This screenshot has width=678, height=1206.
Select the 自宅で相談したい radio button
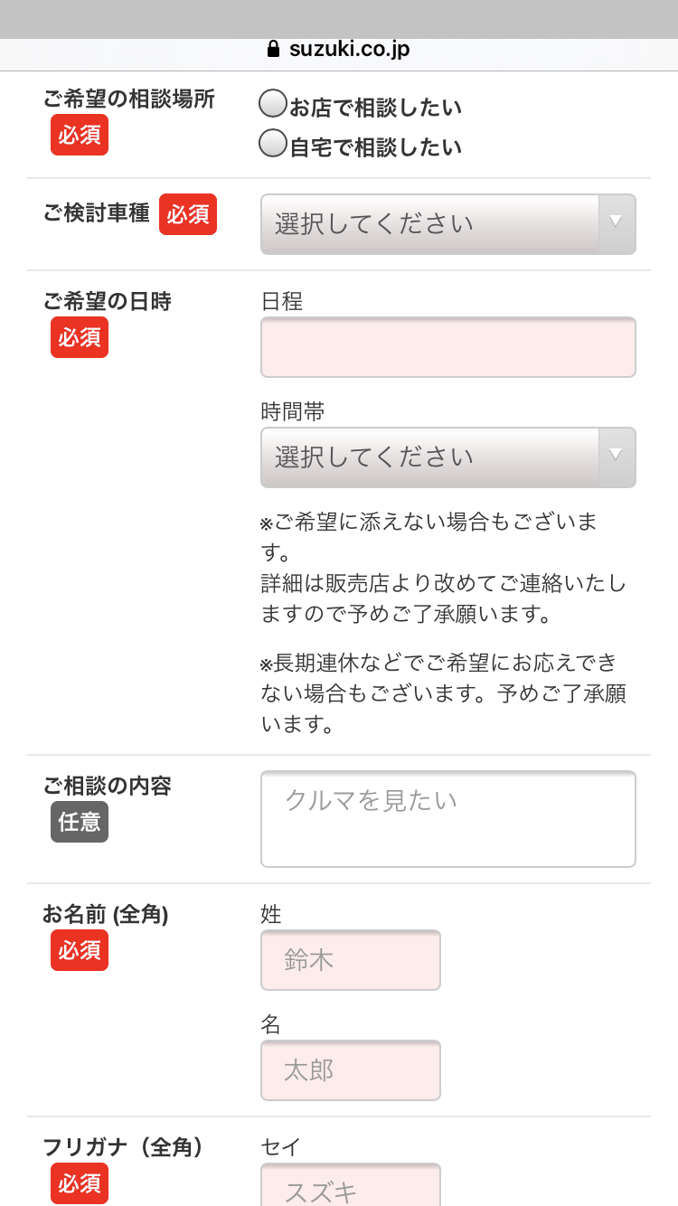[x=273, y=144]
